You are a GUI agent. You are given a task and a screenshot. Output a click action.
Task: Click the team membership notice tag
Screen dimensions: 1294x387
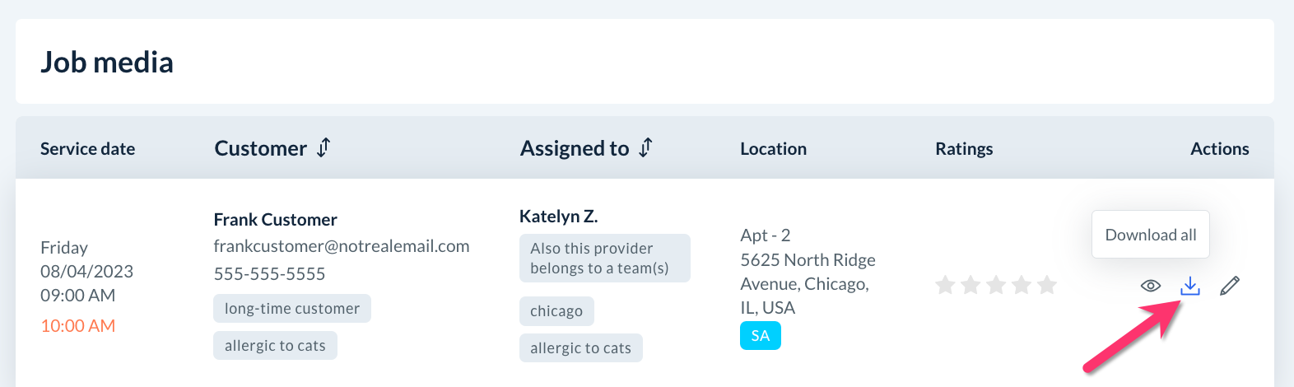click(604, 259)
